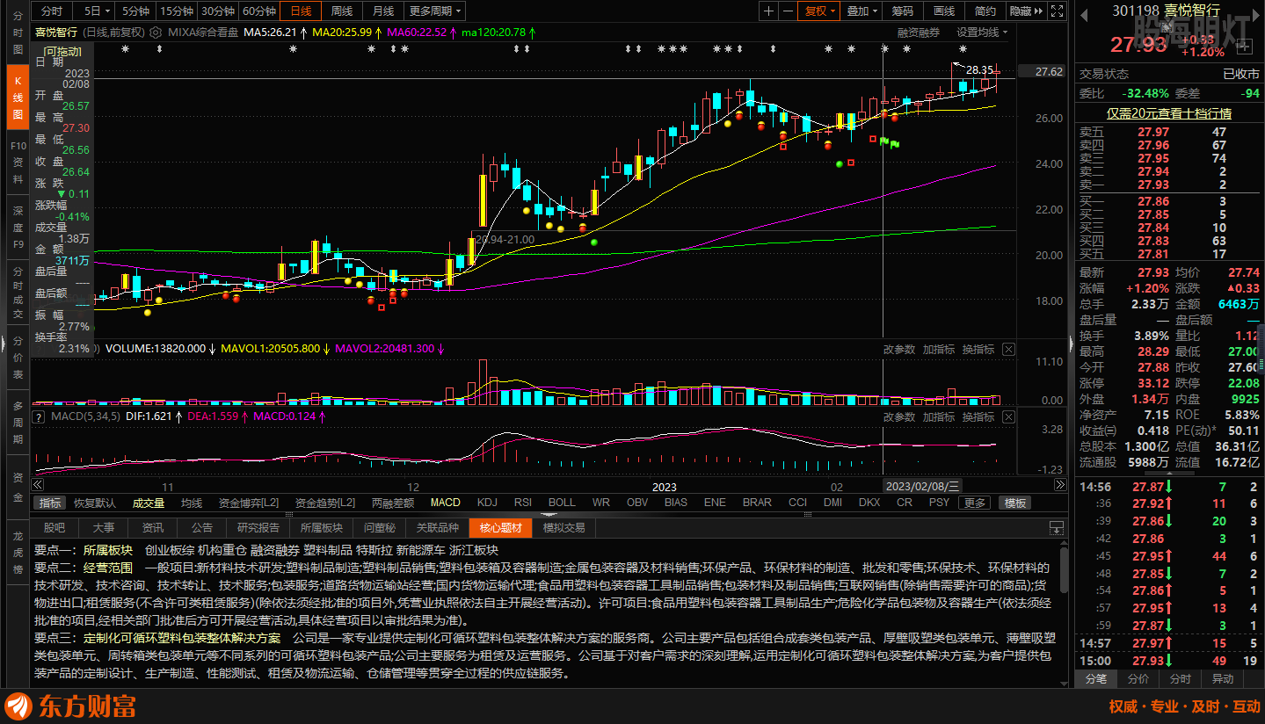Switch to 15分钟 period
This screenshot has height=724, width=1265.
176,11
